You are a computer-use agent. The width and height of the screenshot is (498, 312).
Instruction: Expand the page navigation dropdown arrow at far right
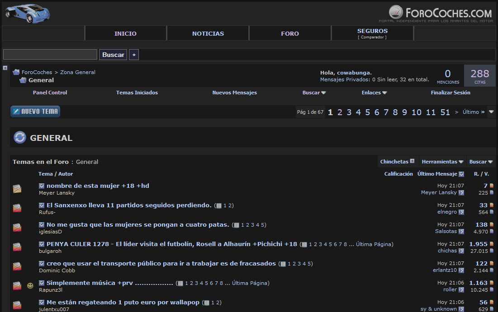click(x=492, y=112)
